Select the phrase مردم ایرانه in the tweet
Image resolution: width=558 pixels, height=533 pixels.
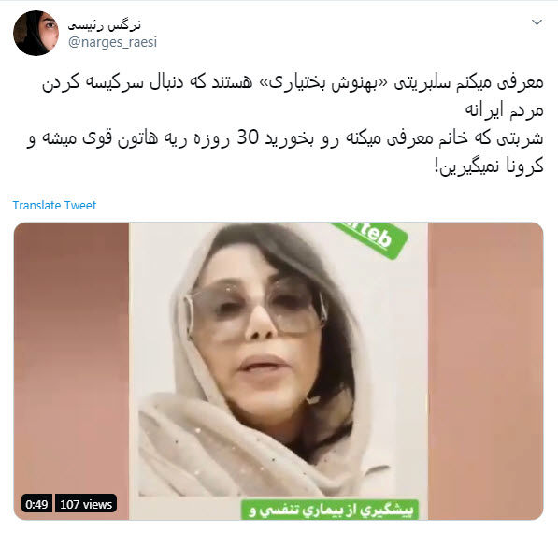(x=505, y=110)
